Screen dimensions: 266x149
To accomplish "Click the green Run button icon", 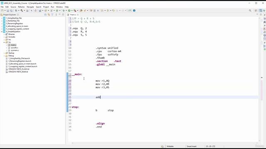I will tap(69, 10).
